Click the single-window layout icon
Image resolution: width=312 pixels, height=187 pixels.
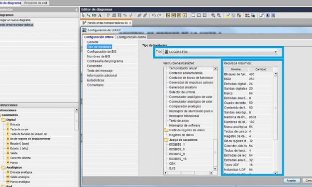[193, 15]
